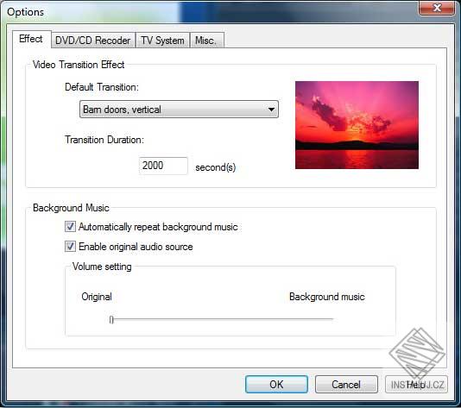Click the sunset transition preview thumbnail
Screen dimensions: 461x408
(x=357, y=125)
